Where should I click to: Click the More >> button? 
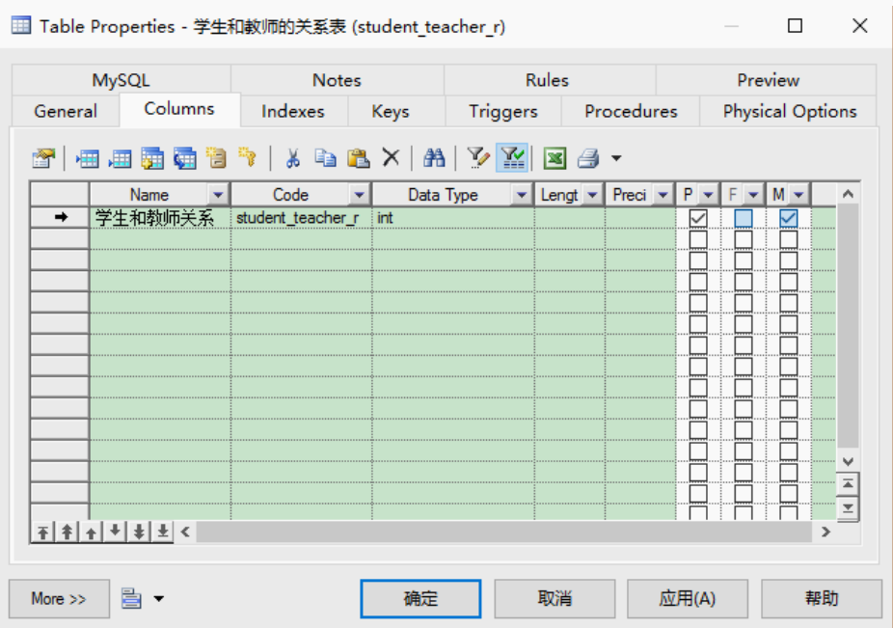tap(59, 598)
